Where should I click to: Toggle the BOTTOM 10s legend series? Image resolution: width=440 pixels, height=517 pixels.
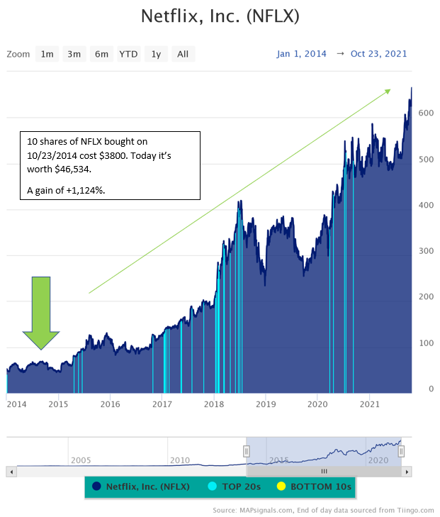coord(314,487)
